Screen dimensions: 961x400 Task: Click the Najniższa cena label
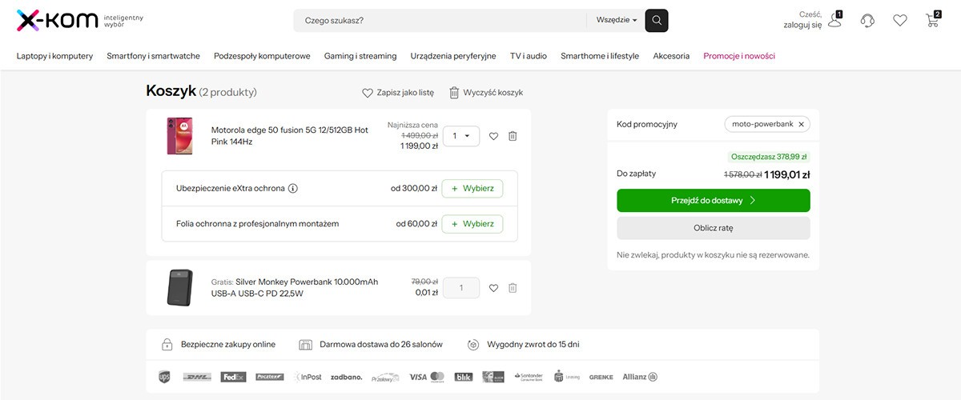coord(412,125)
